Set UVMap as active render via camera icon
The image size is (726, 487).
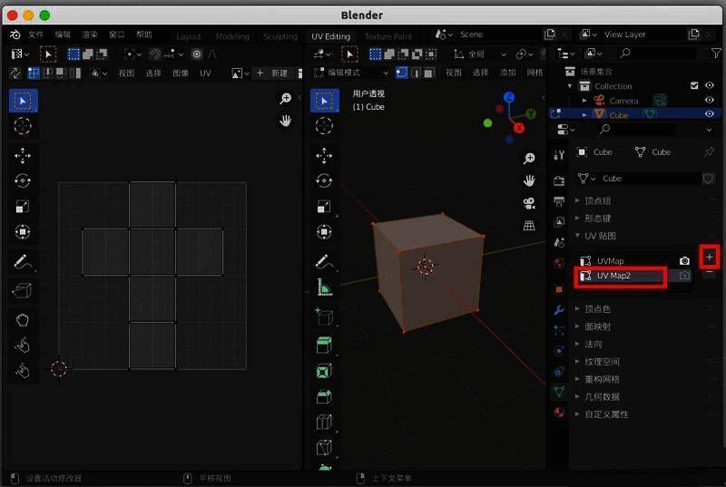tap(684, 261)
